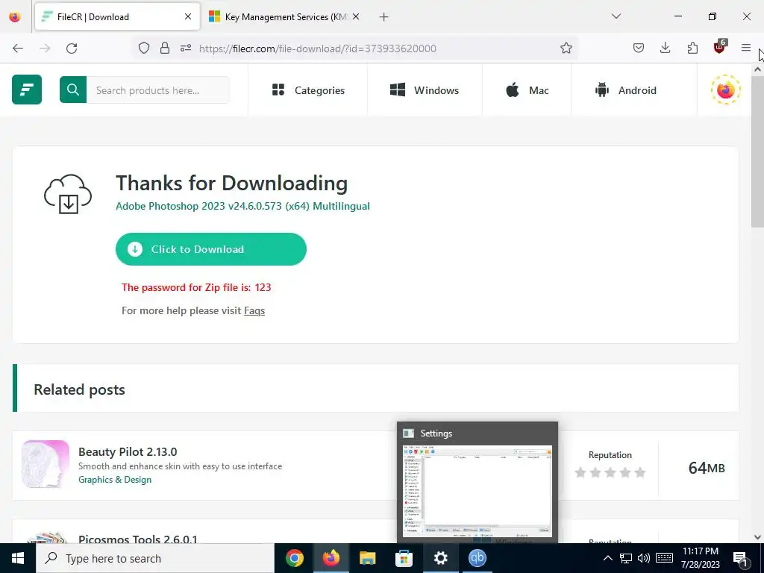Switch to Key Management Services tab
The width and height of the screenshot is (764, 573).
click(x=286, y=16)
